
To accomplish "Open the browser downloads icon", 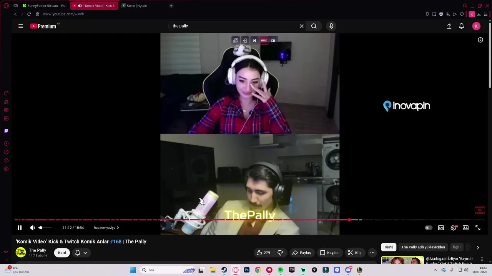I will (479, 14).
